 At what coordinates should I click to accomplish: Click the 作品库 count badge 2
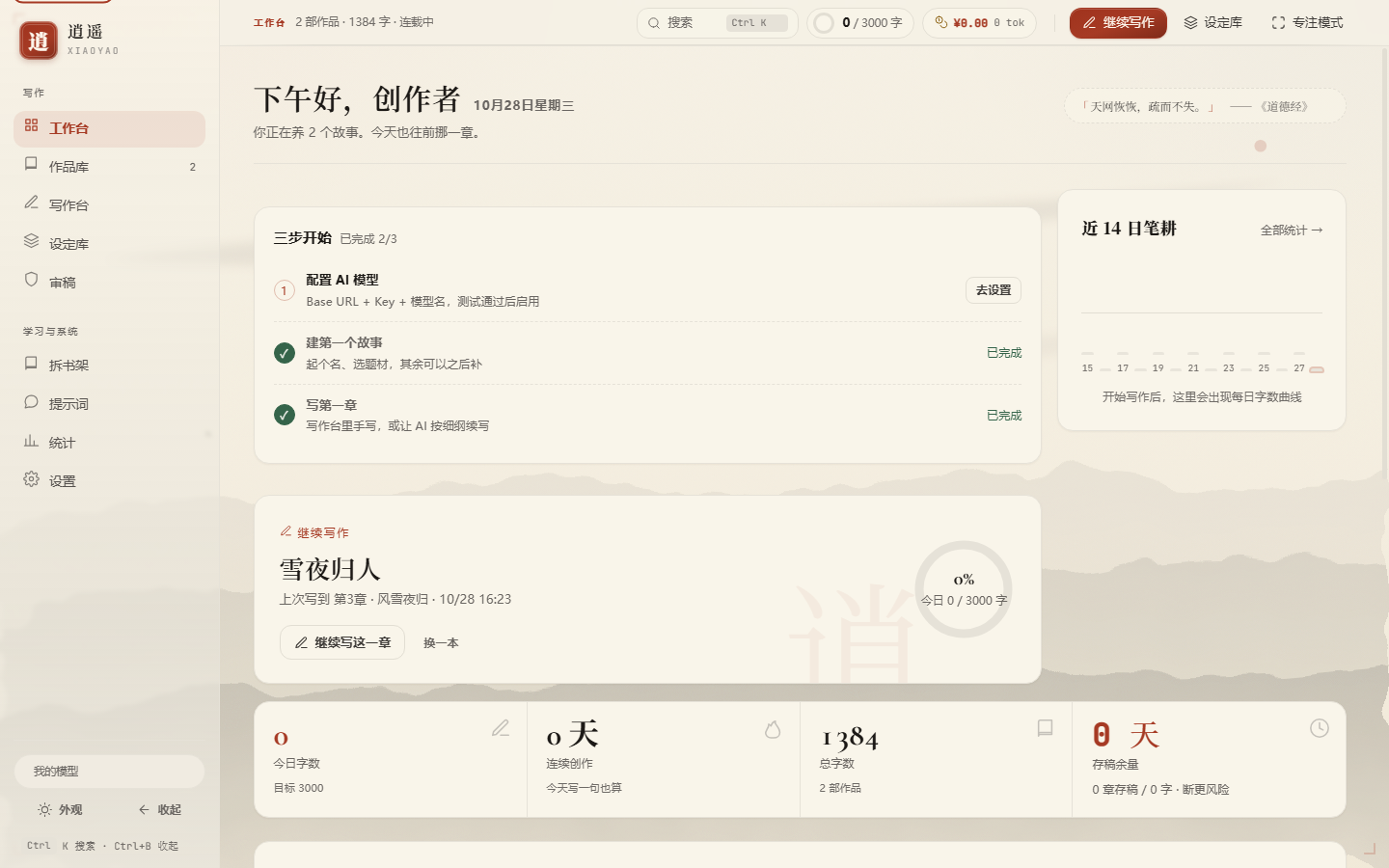pyautogui.click(x=193, y=167)
